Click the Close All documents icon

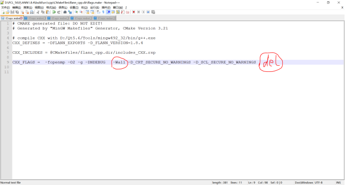pyautogui.click(x=27, y=12)
